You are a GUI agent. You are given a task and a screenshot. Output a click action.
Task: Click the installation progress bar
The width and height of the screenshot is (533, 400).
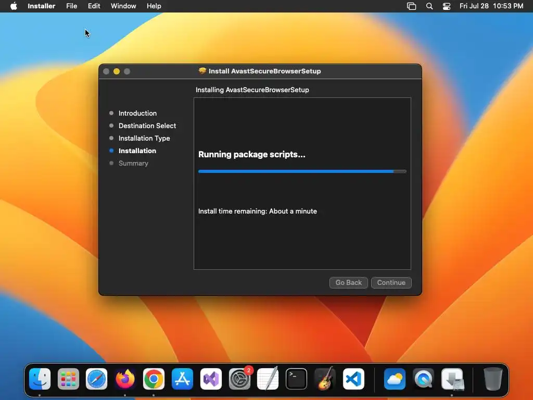pos(302,171)
